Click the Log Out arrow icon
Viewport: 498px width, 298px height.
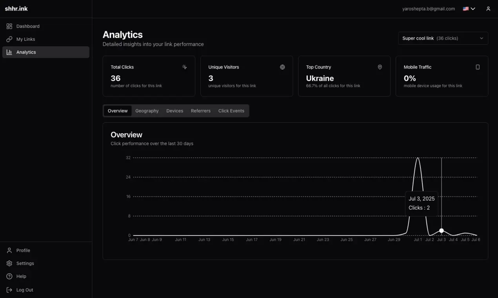coord(9,290)
